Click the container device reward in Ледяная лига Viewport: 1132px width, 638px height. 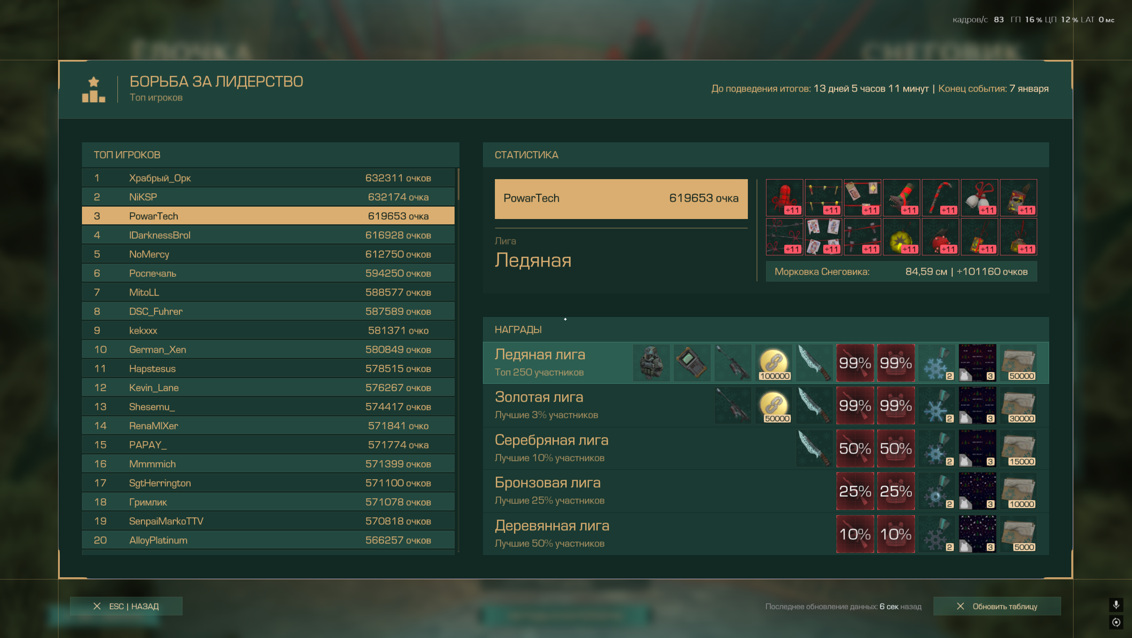(x=692, y=363)
